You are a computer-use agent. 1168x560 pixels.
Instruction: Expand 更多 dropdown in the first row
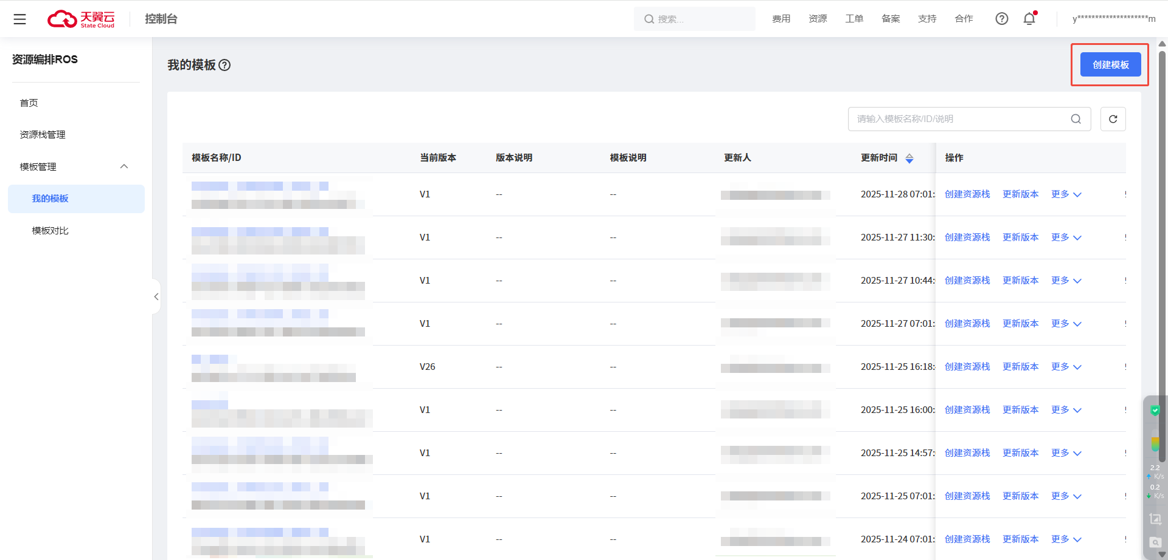(x=1066, y=194)
